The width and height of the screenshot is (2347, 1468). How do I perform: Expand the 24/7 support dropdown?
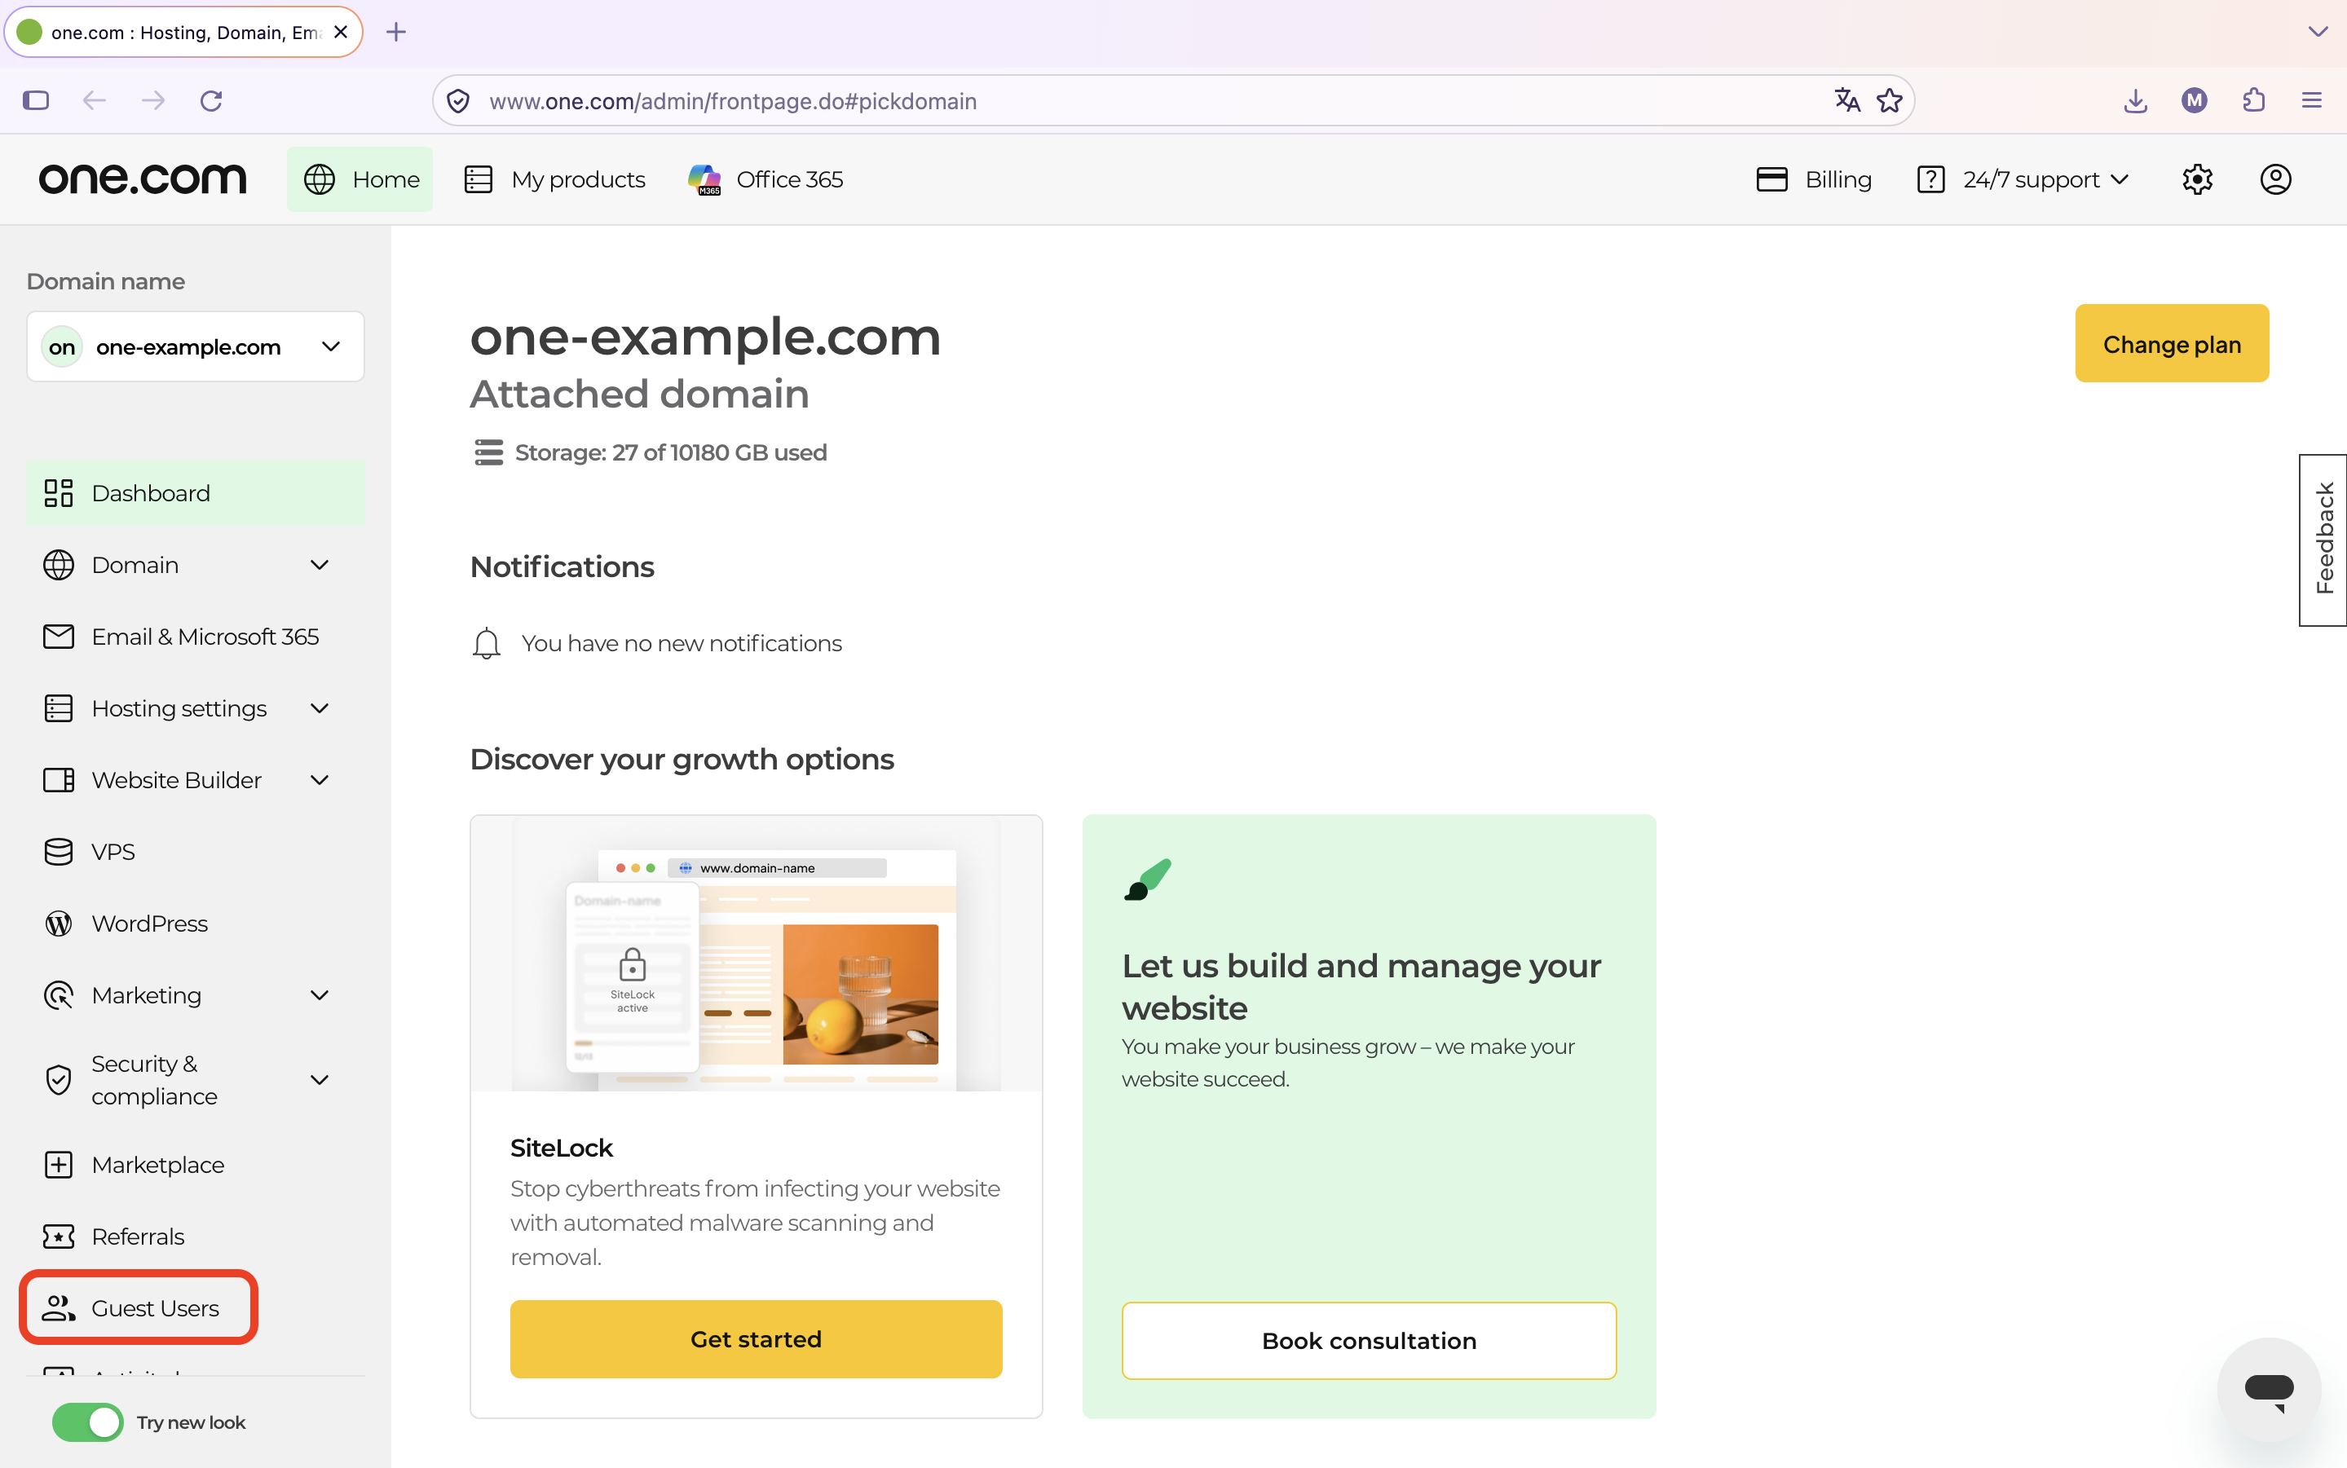pyautogui.click(x=2023, y=179)
